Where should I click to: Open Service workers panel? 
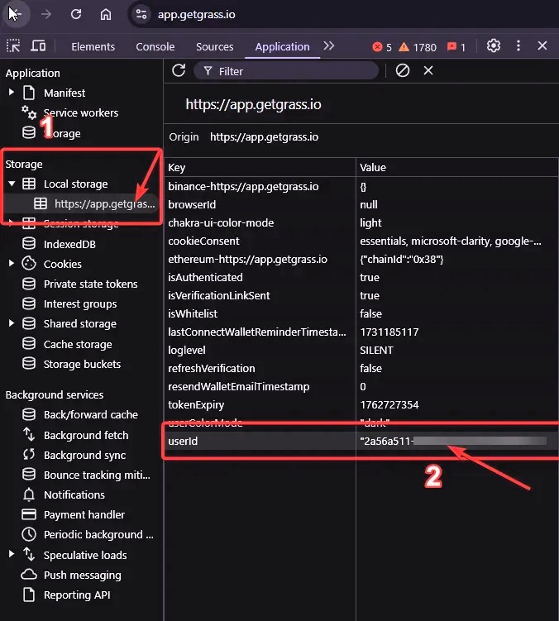point(81,113)
